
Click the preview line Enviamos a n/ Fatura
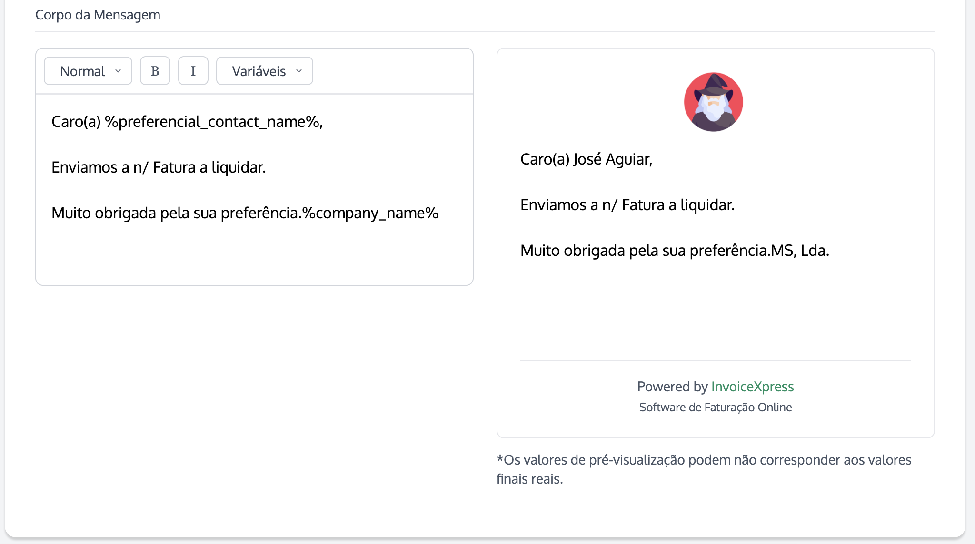coord(627,205)
